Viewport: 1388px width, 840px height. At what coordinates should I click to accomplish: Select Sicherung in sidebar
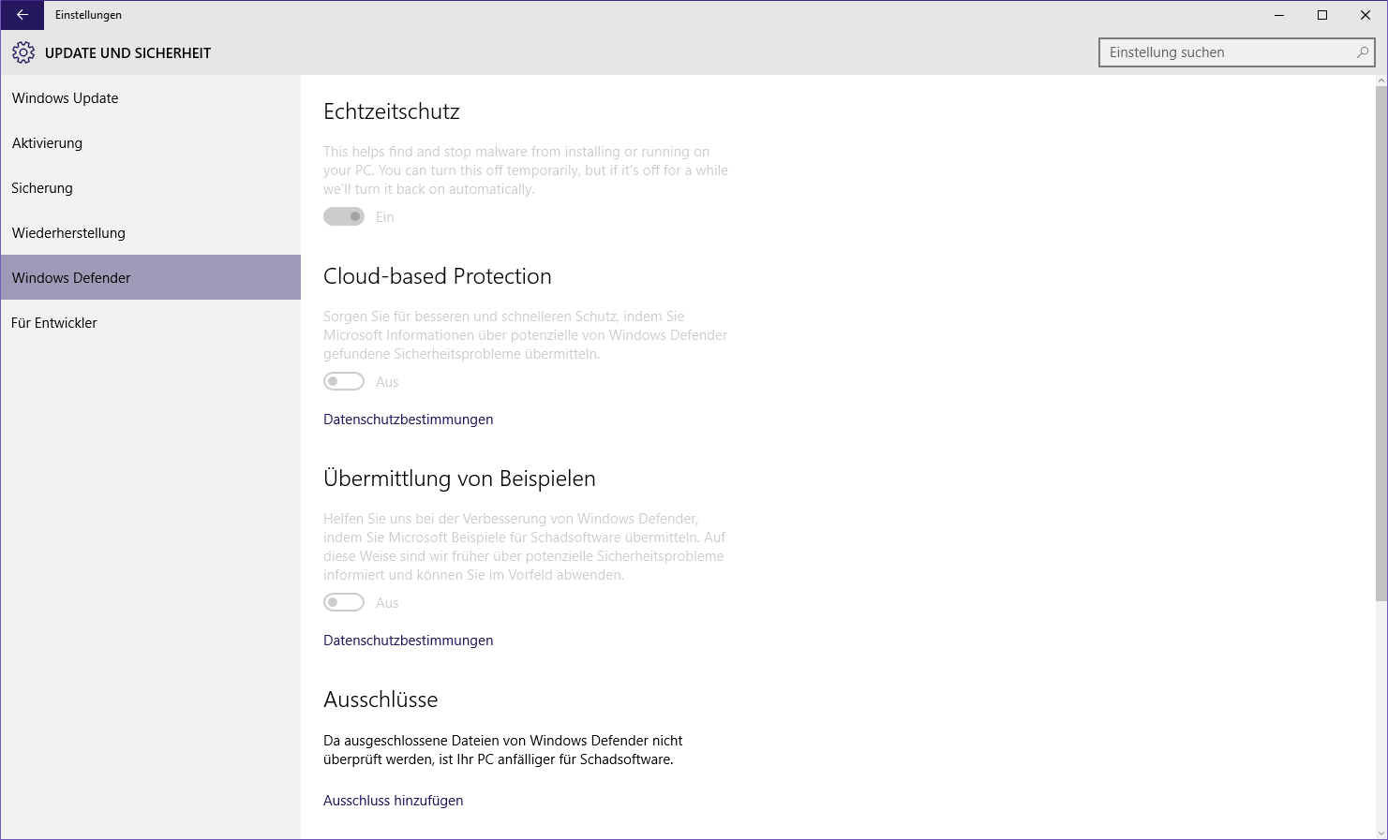pos(151,188)
